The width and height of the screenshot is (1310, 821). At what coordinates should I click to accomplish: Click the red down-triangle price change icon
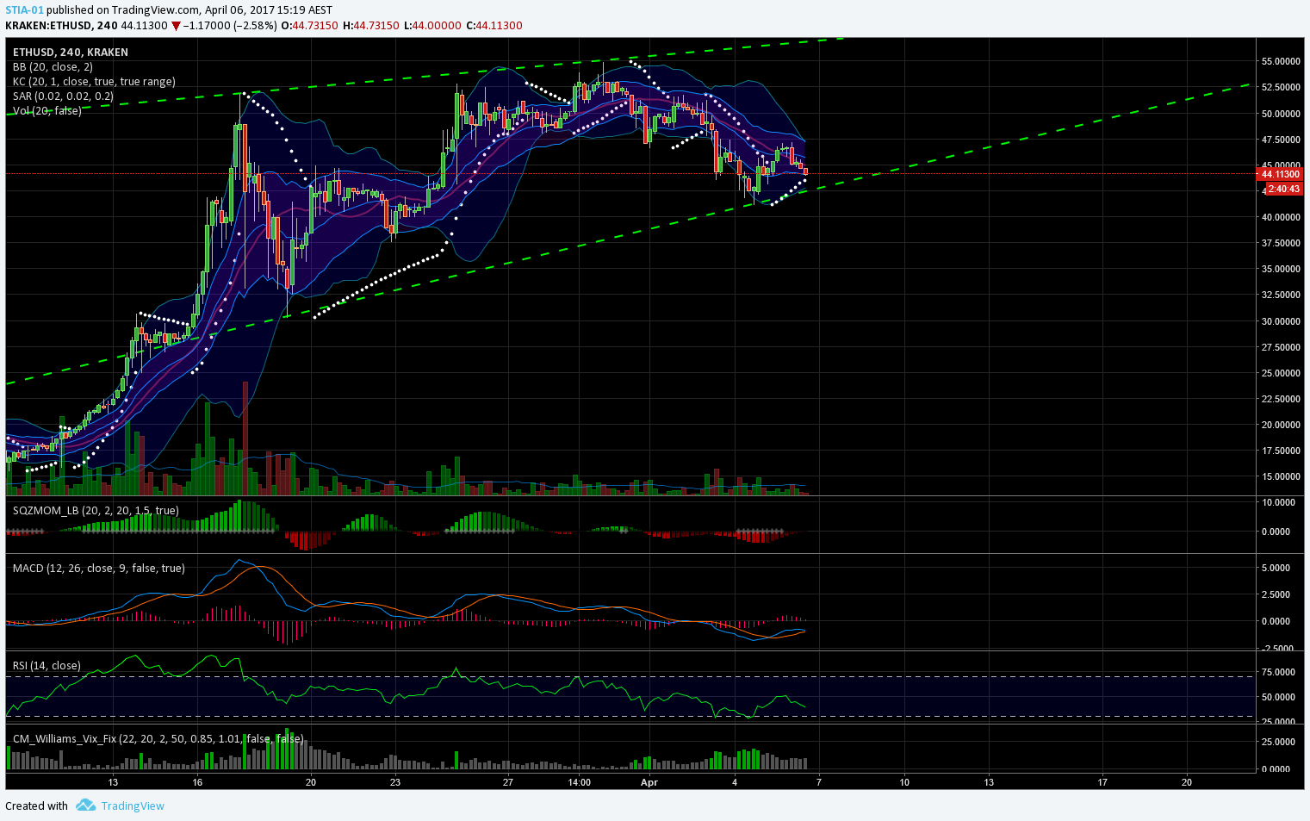point(176,26)
